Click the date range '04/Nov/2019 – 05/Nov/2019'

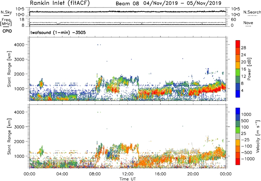182,3
